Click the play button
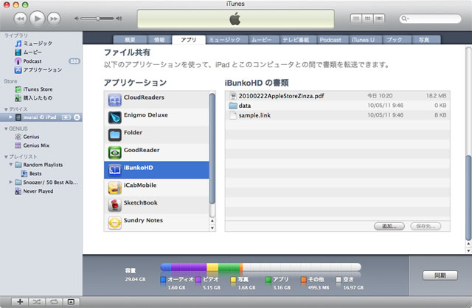The image size is (472, 308). click(38, 18)
